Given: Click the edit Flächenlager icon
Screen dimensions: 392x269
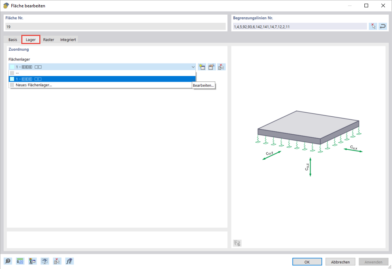Looking at the screenshot, I should [212, 67].
